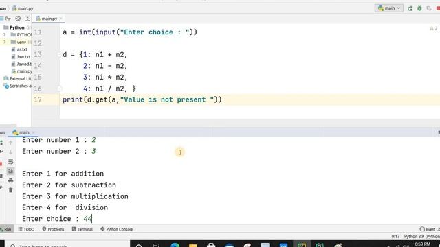
Task: Click line number 14 in the gutter
Action: [38, 66]
